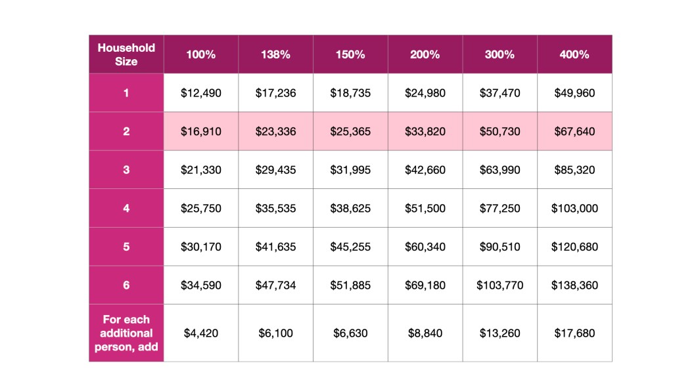673x378 pixels.
Task: Select the $4,420 additional person cell
Action: 200,333
